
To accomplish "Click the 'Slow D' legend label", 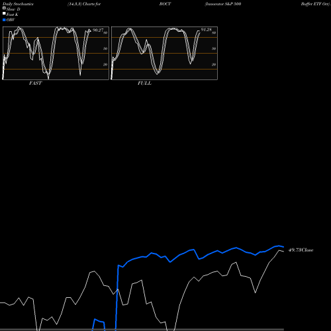I will point(13,9).
